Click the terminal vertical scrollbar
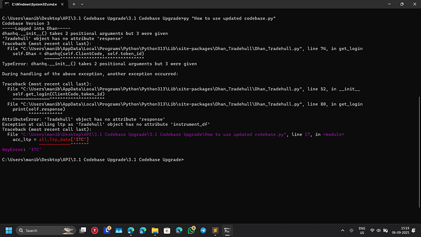Image resolution: width=421 pixels, height=237 pixels. tap(419, 152)
